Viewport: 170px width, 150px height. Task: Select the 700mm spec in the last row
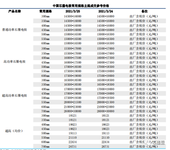[45, 147]
